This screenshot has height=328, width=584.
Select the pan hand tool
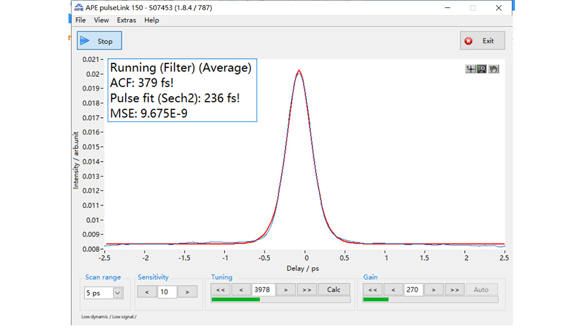coord(494,69)
